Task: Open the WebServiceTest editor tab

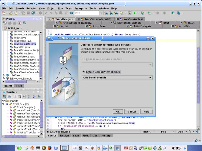Action: [133, 19]
